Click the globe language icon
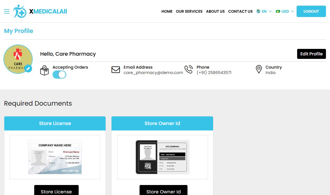 coord(258,11)
